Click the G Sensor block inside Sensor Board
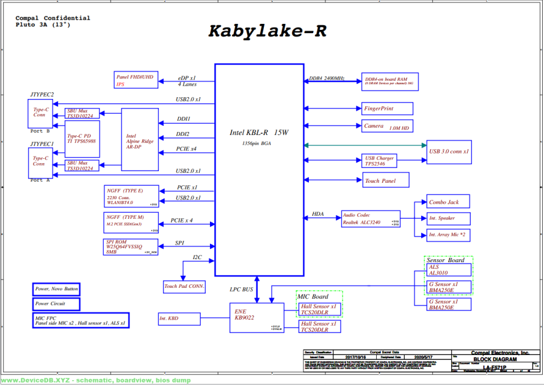Screen dimensions: 544x385 (448, 287)
